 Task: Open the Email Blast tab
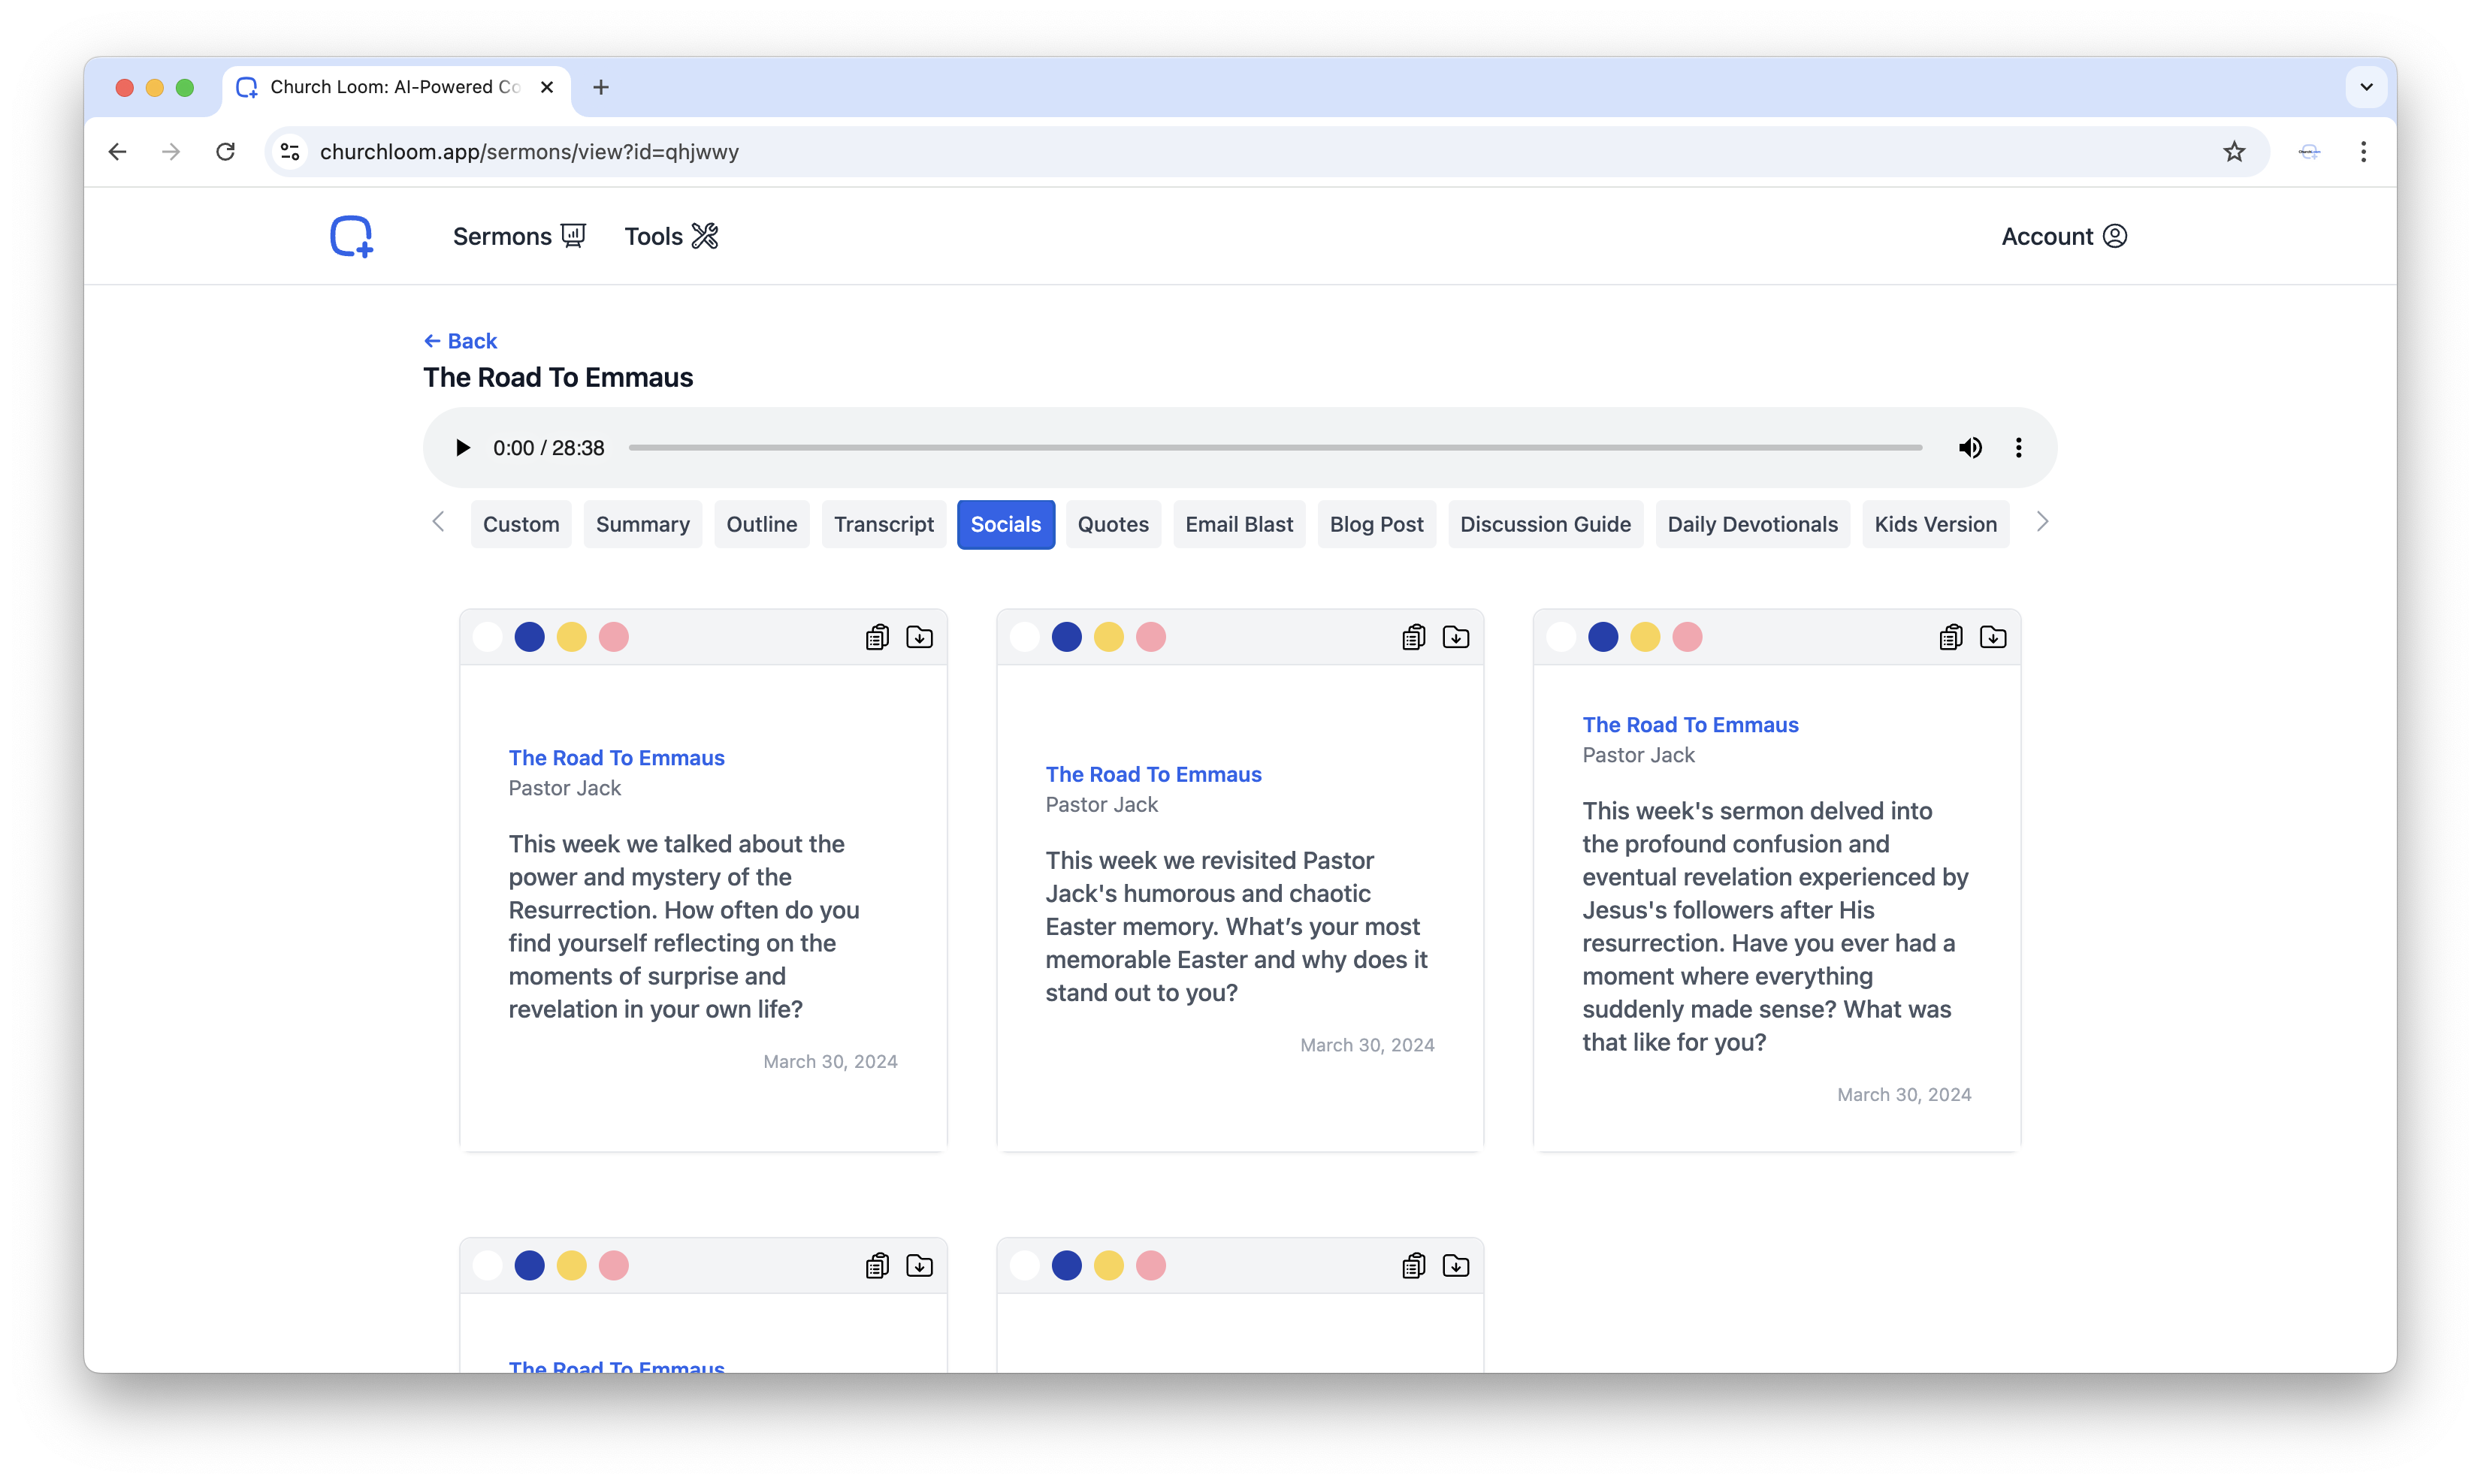point(1240,524)
